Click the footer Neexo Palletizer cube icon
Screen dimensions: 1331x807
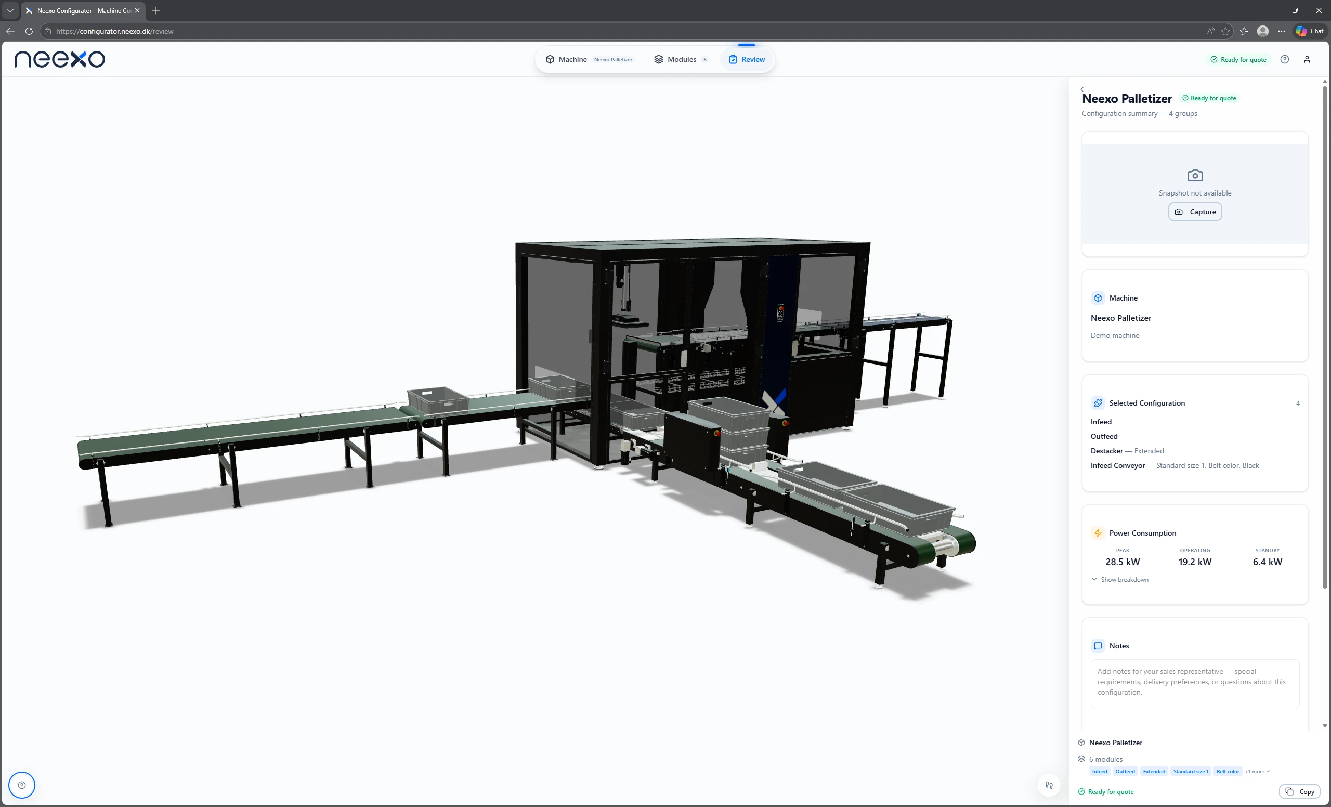click(x=1081, y=743)
